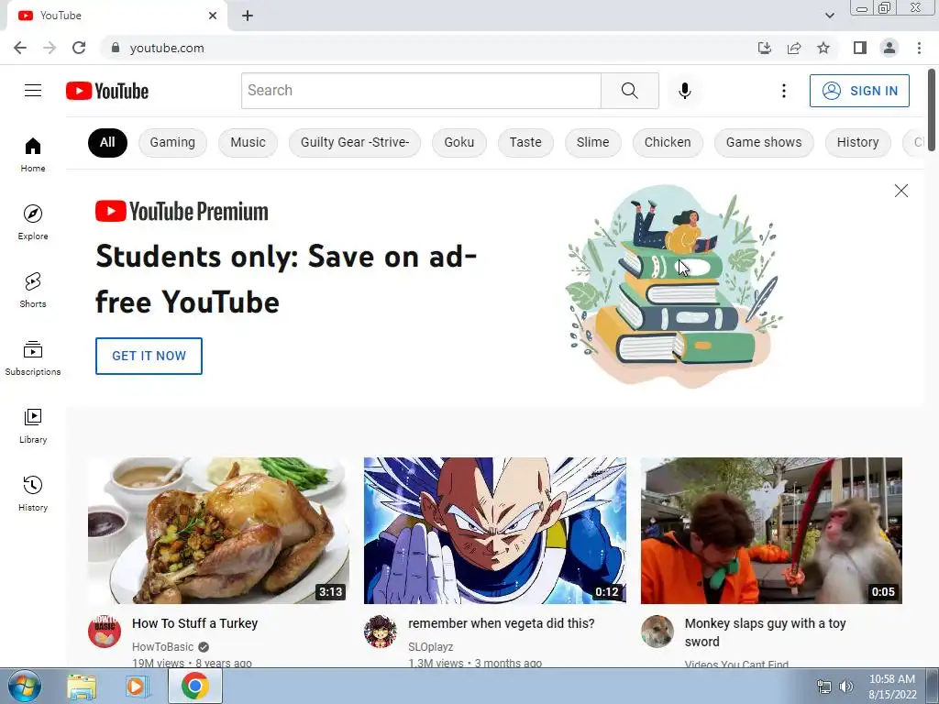Open volume control in system tray
Viewport: 939px width, 704px height.
coord(845,687)
